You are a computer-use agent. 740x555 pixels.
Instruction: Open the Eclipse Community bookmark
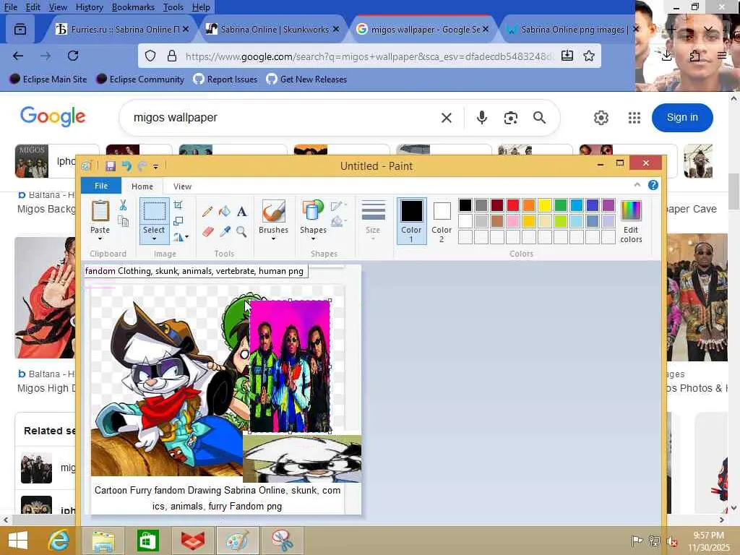point(141,79)
